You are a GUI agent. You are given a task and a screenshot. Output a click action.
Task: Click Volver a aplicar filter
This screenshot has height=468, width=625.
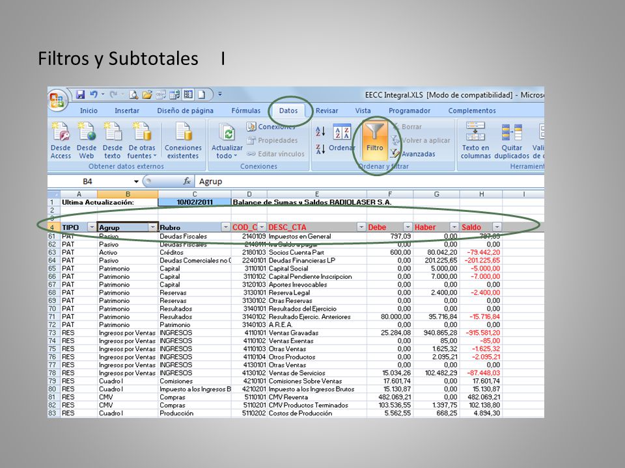[x=421, y=140]
